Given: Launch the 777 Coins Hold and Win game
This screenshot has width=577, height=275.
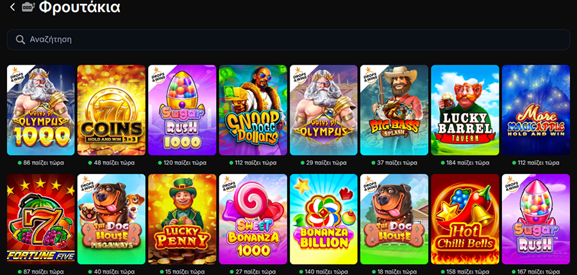Looking at the screenshot, I should 112,110.
